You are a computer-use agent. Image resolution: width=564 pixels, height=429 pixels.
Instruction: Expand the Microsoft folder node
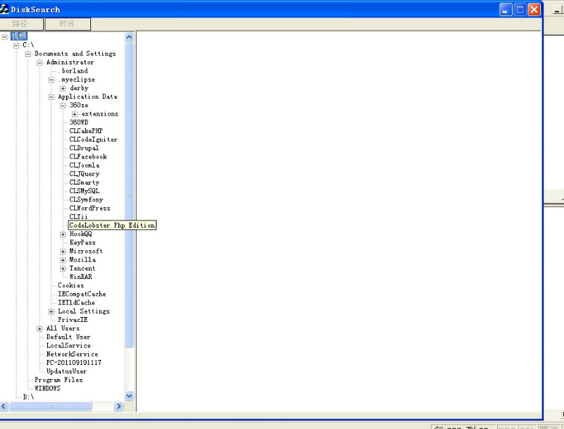point(63,251)
